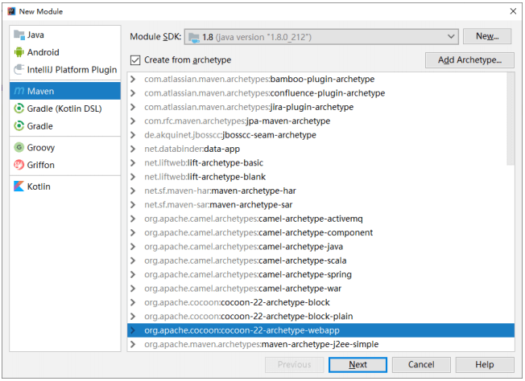Click the IntelliJ icon in title bar
Image resolution: width=525 pixels, height=381 pixels.
[x=11, y=11]
